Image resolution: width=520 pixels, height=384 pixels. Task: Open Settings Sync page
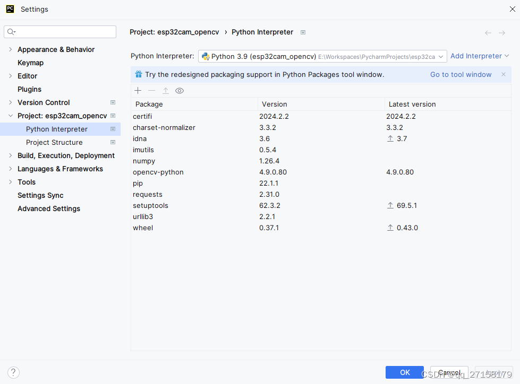40,195
